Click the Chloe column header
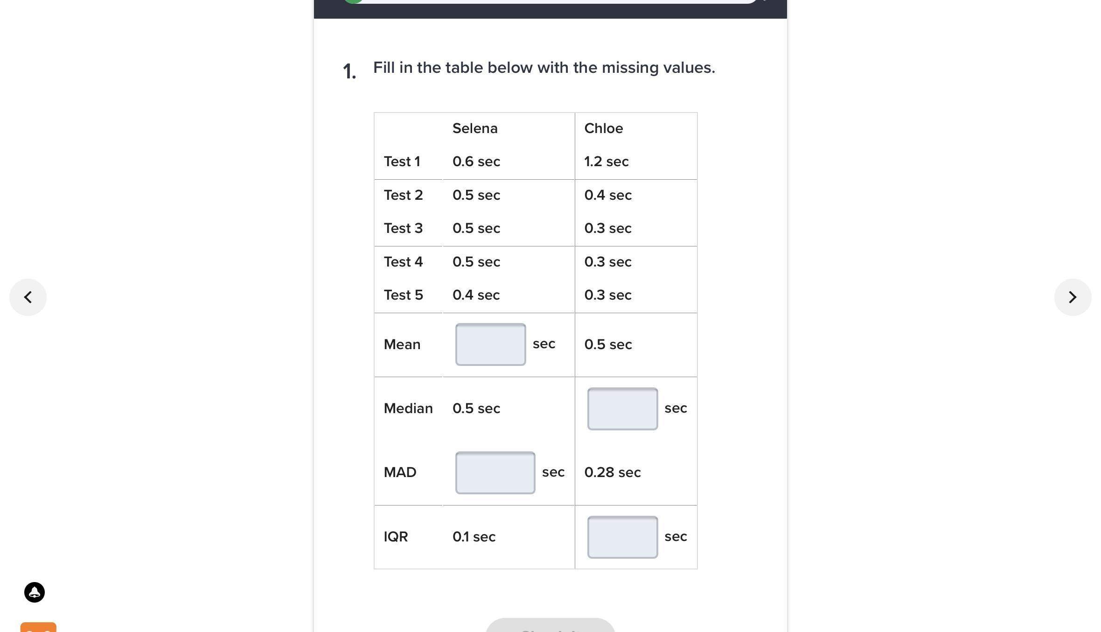This screenshot has width=1101, height=632. coord(604,128)
